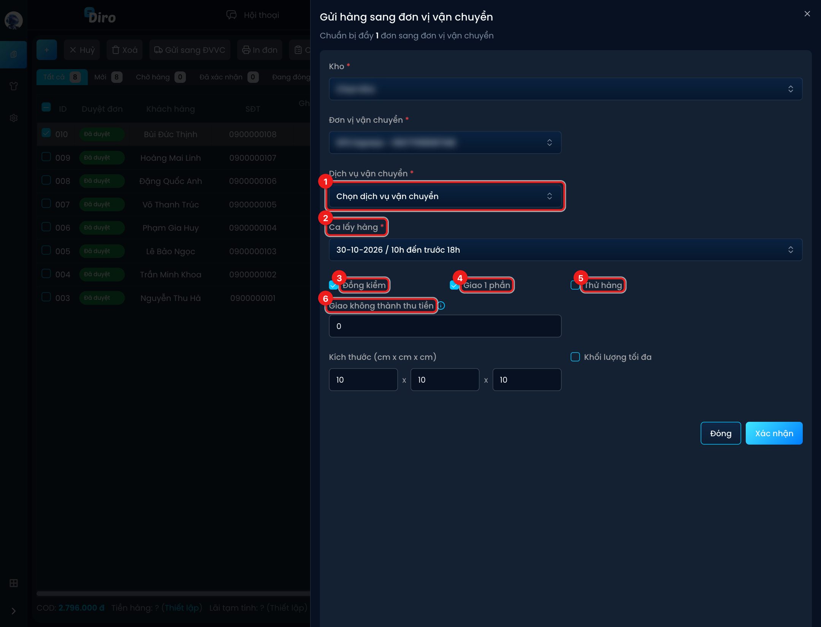Click the third Kích thước dimension field
This screenshot has height=627, width=821.
click(x=527, y=380)
